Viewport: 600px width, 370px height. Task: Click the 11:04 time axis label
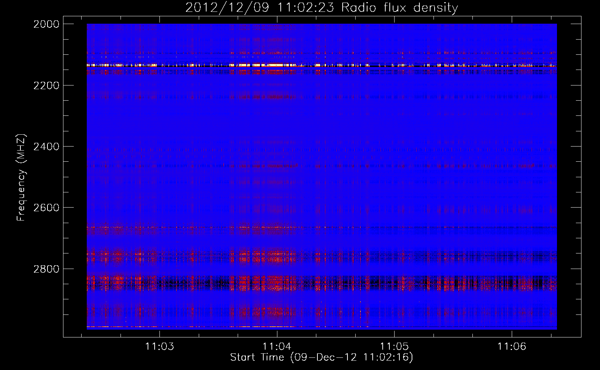[x=277, y=346]
